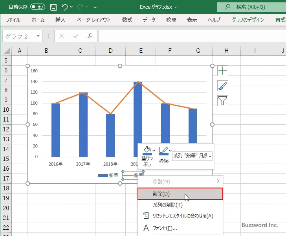
Task: Open the ページ レイアウト tab
Action: tap(93, 20)
